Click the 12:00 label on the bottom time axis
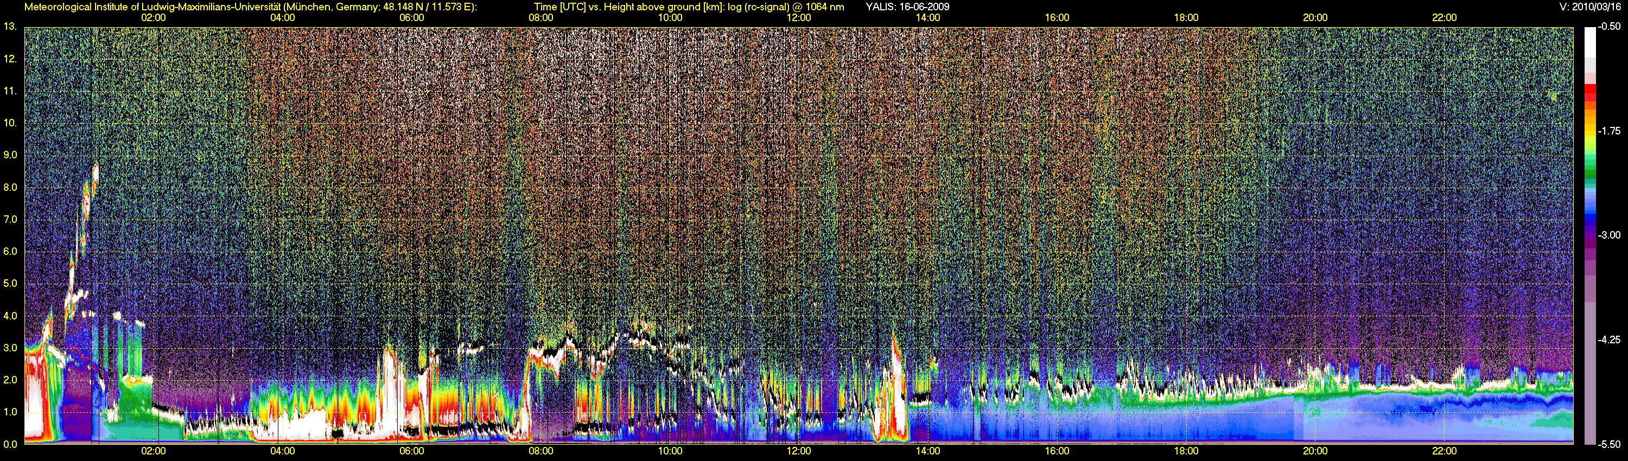This screenshot has width=1628, height=461. point(799,451)
